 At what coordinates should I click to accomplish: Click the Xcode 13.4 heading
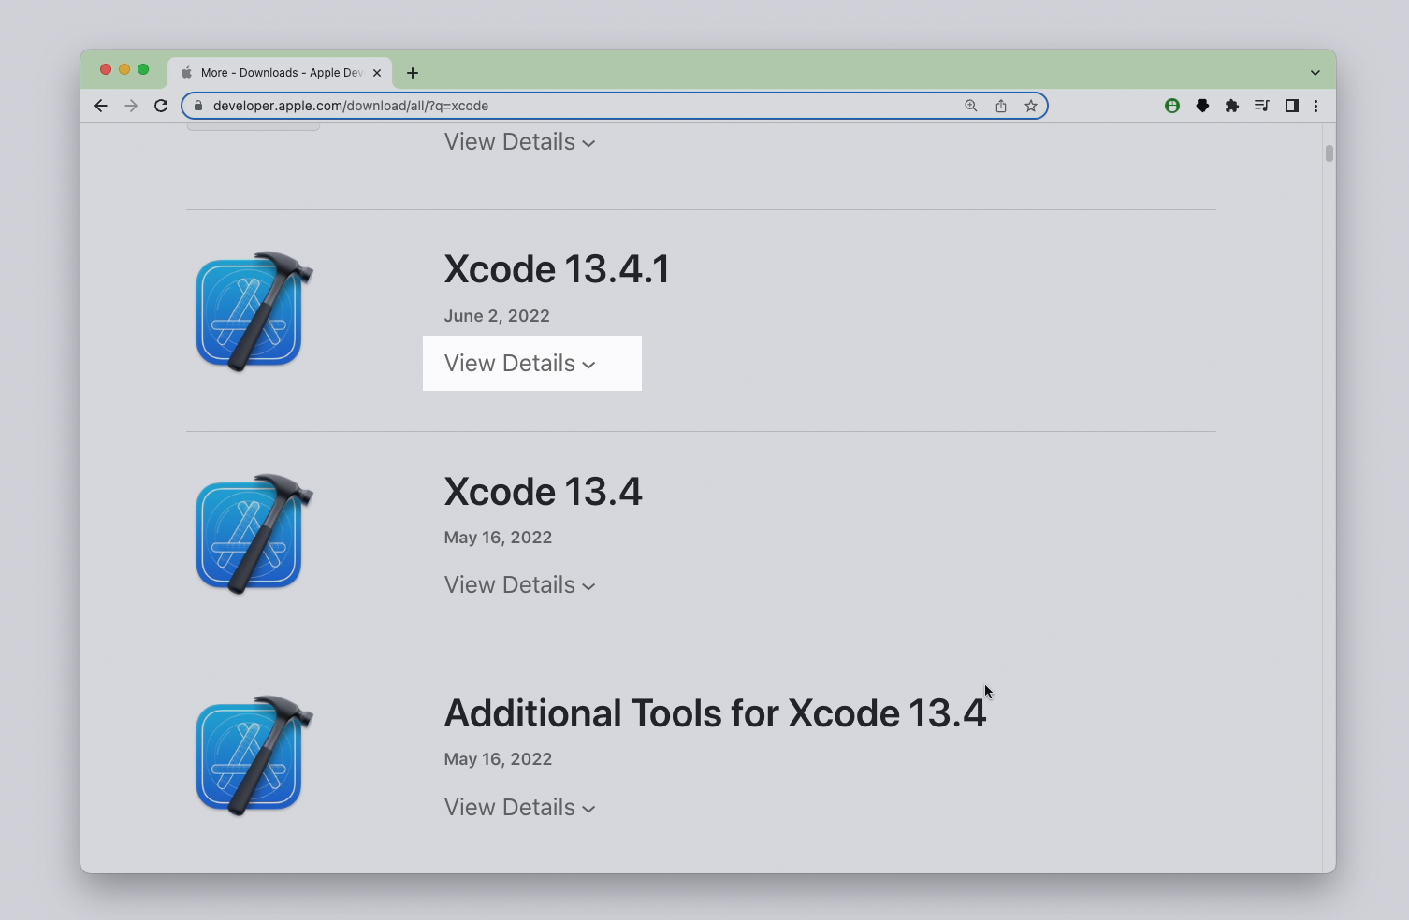(543, 492)
